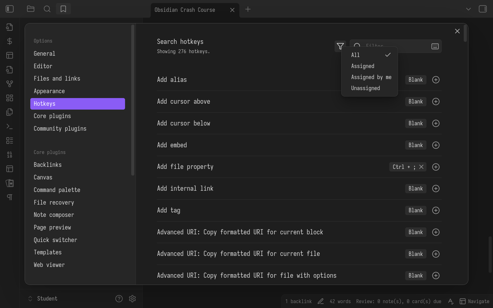493x308 pixels.
Task: Open the file explorer folder icon
Action: click(31, 9)
